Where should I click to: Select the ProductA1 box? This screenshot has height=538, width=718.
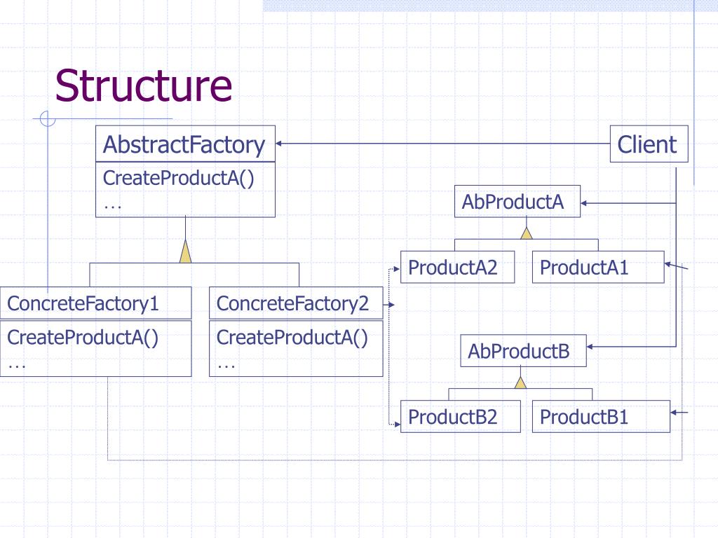(x=598, y=267)
